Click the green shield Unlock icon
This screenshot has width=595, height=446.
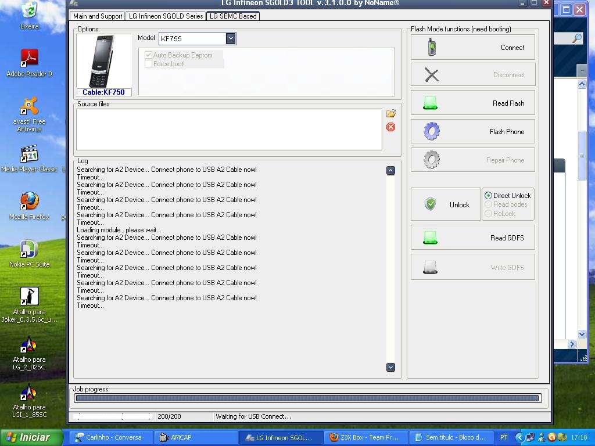(431, 204)
